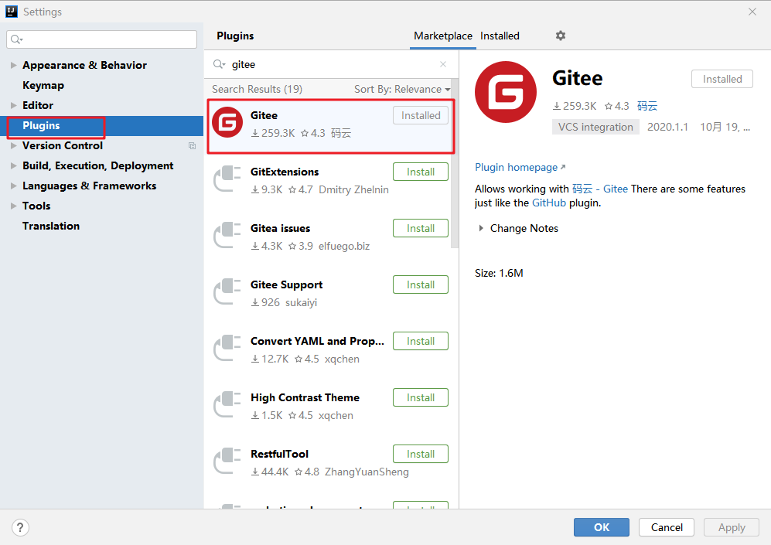Click the RestfulTool plugin icon
The height and width of the screenshot is (545, 771).
(x=227, y=462)
